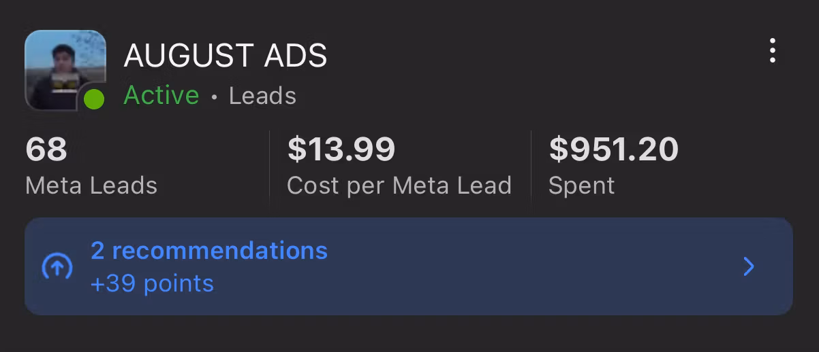Select the Spent metric label

tap(581, 186)
